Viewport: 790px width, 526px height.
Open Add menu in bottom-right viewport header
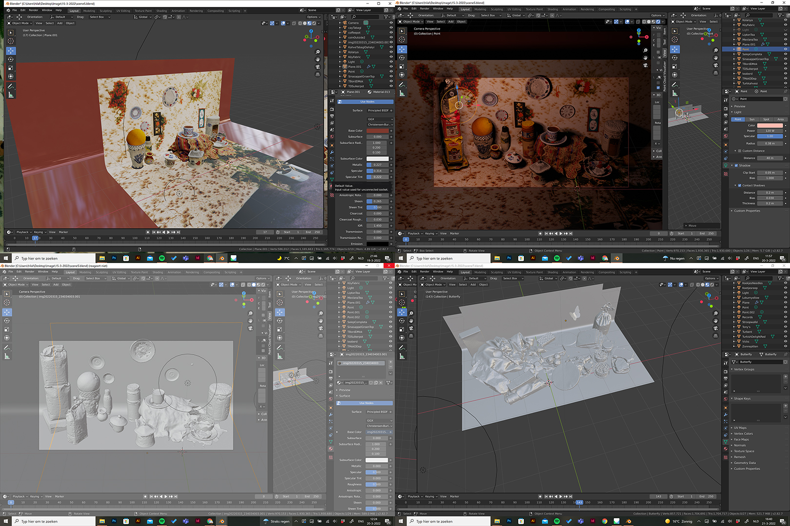473,284
